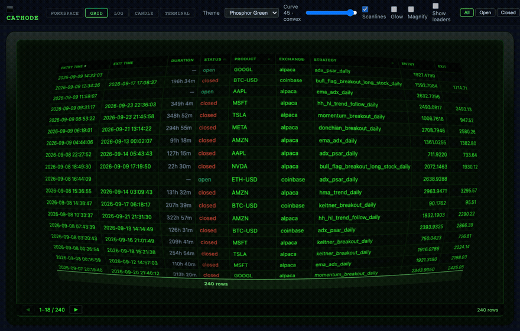Click the 322h 57m duration cell

179,218
